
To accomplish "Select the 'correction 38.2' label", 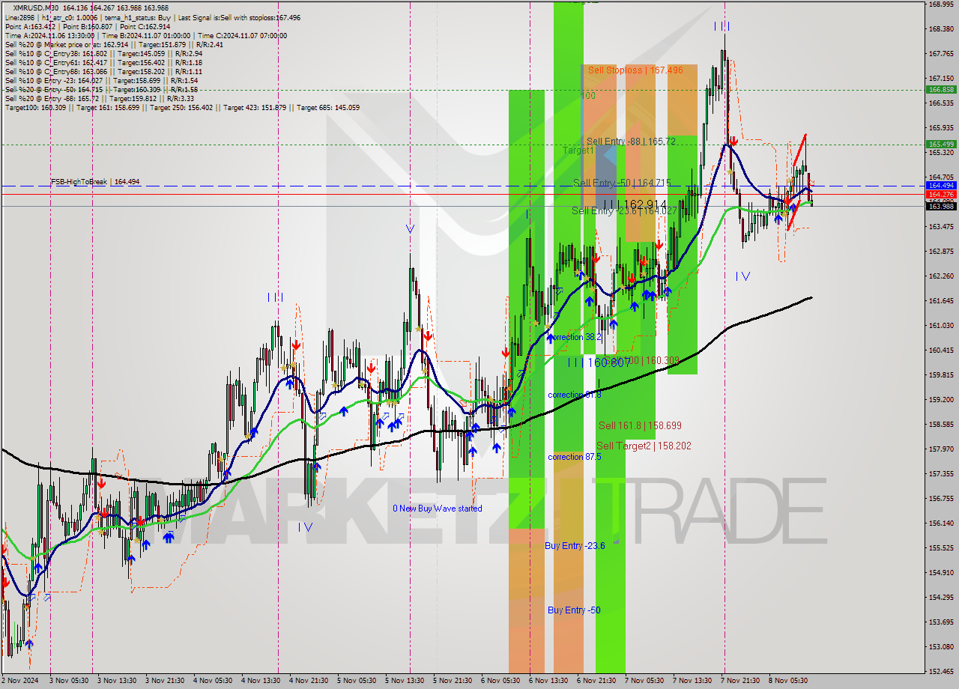I will coord(575,337).
